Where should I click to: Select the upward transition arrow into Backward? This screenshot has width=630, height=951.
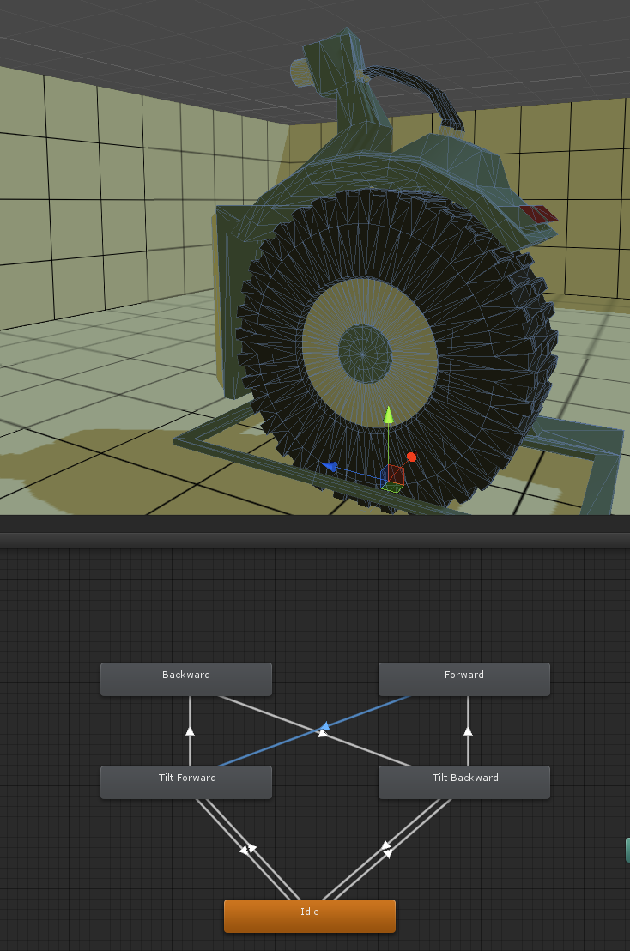(190, 730)
